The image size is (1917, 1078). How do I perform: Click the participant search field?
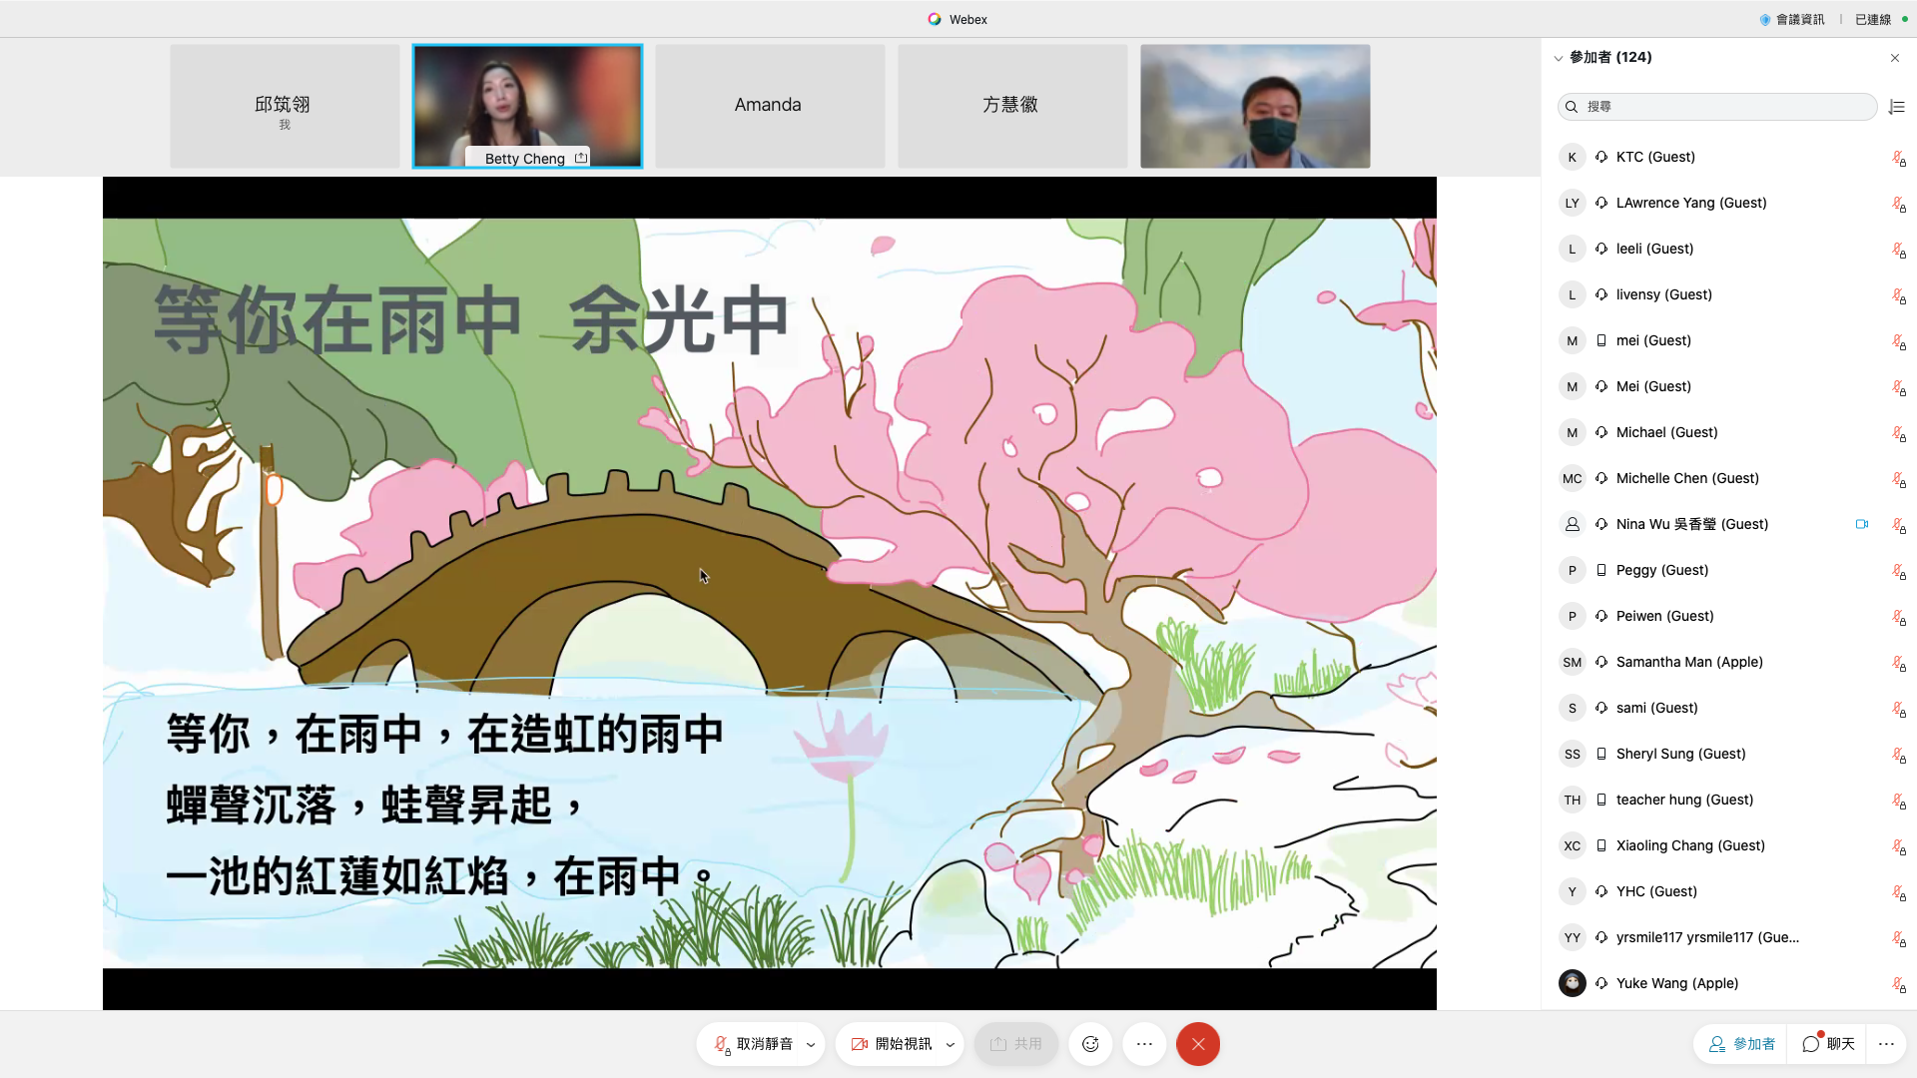tap(1717, 107)
